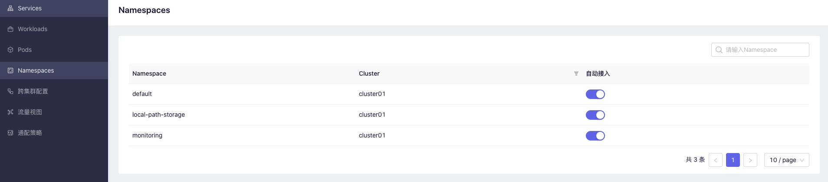Open the 10 / page size dropdown
The image size is (828, 182).
tap(786, 160)
